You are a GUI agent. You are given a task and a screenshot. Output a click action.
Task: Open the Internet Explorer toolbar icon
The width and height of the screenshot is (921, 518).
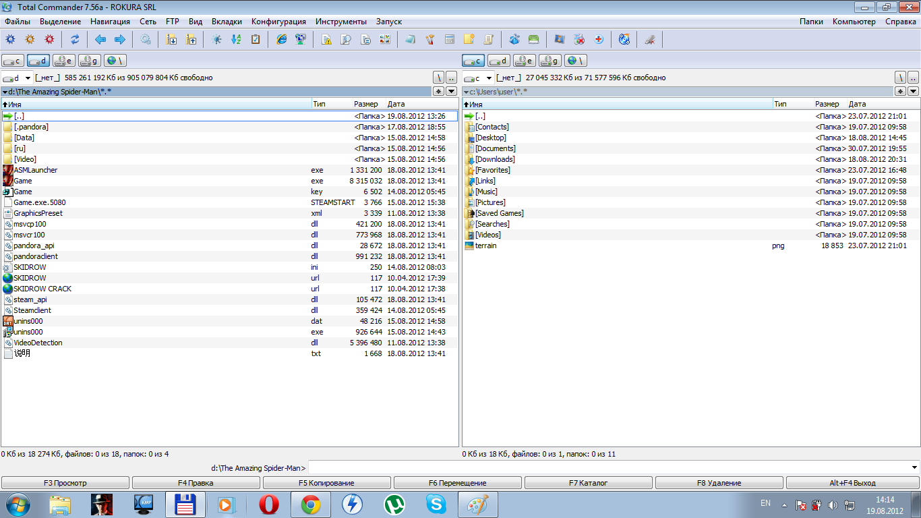[x=281, y=39]
